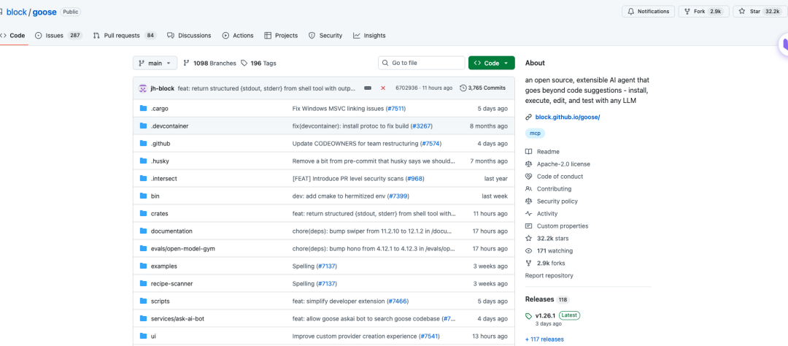The height and width of the screenshot is (346, 788).
Task: View 1098 Branches link
Action: 209,64
